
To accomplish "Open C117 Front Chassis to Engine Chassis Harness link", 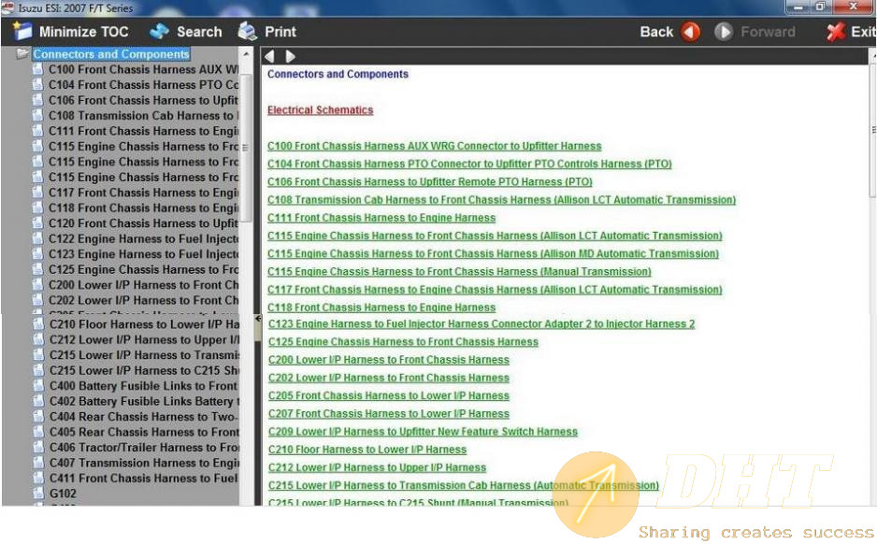I will [495, 290].
